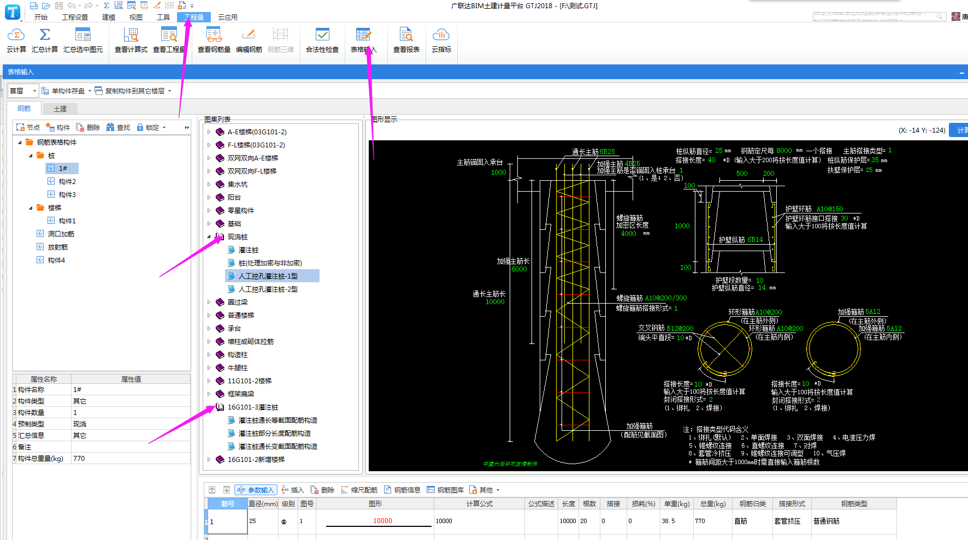Click the sigma icon in quick access bar
The image size is (968, 540).
coord(107,5)
